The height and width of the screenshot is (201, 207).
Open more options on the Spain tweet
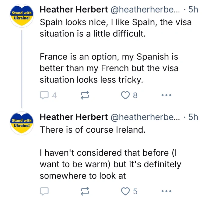[167, 95]
